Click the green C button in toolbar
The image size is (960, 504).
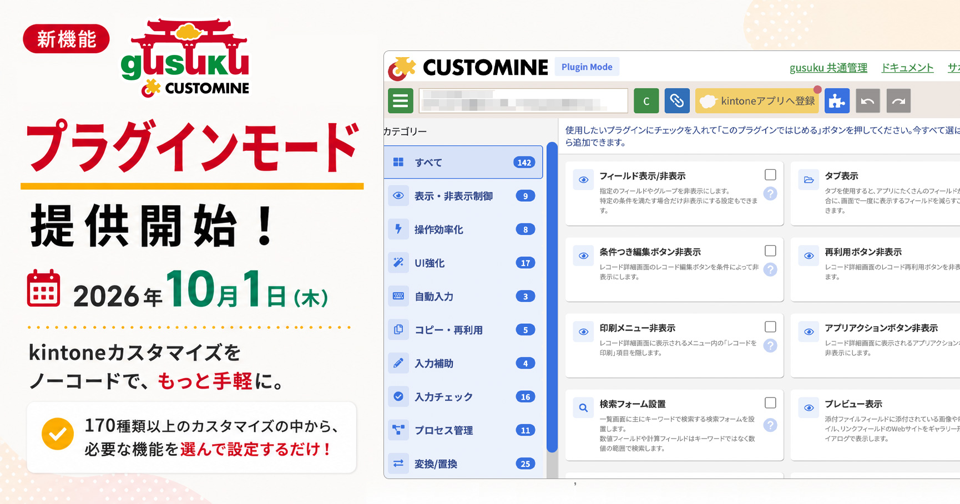coord(646,101)
